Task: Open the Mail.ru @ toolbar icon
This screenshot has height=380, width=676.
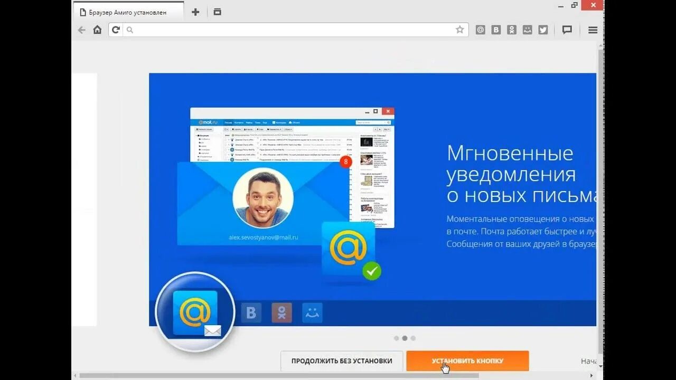Action: pos(480,30)
